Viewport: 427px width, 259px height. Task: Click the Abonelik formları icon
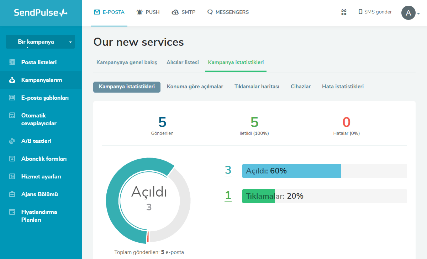[12, 159]
